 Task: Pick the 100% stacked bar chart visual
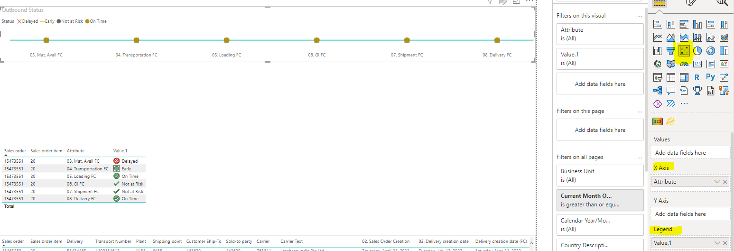tap(711, 24)
